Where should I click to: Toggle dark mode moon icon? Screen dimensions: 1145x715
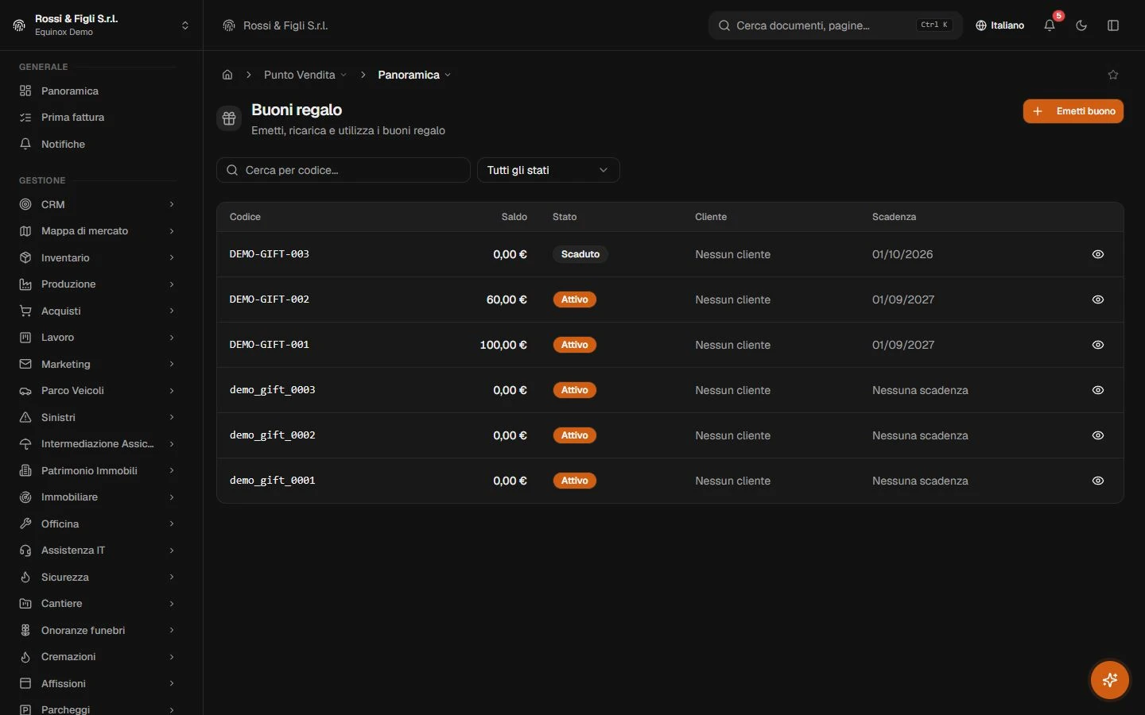pos(1081,25)
